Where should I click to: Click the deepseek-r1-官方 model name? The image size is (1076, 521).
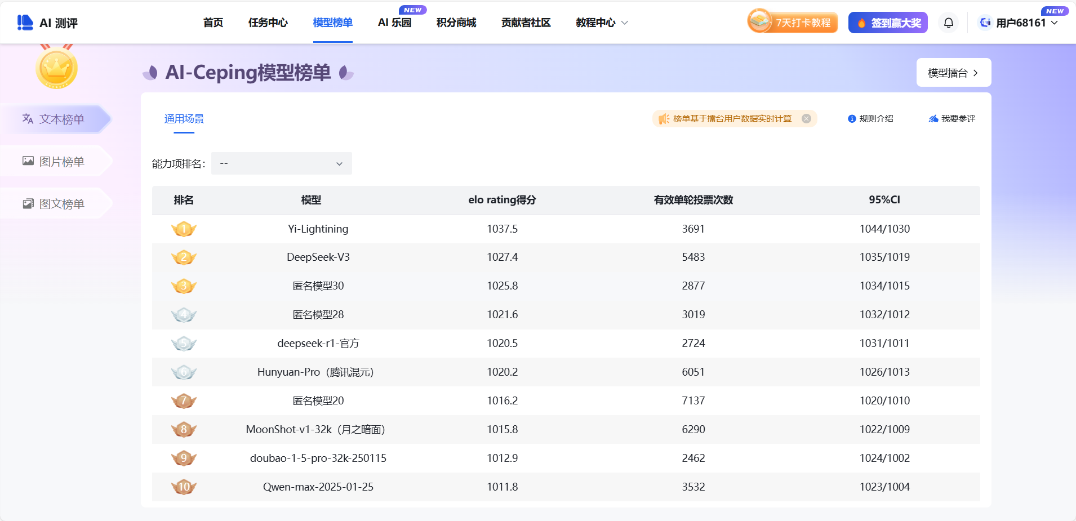pyautogui.click(x=318, y=343)
